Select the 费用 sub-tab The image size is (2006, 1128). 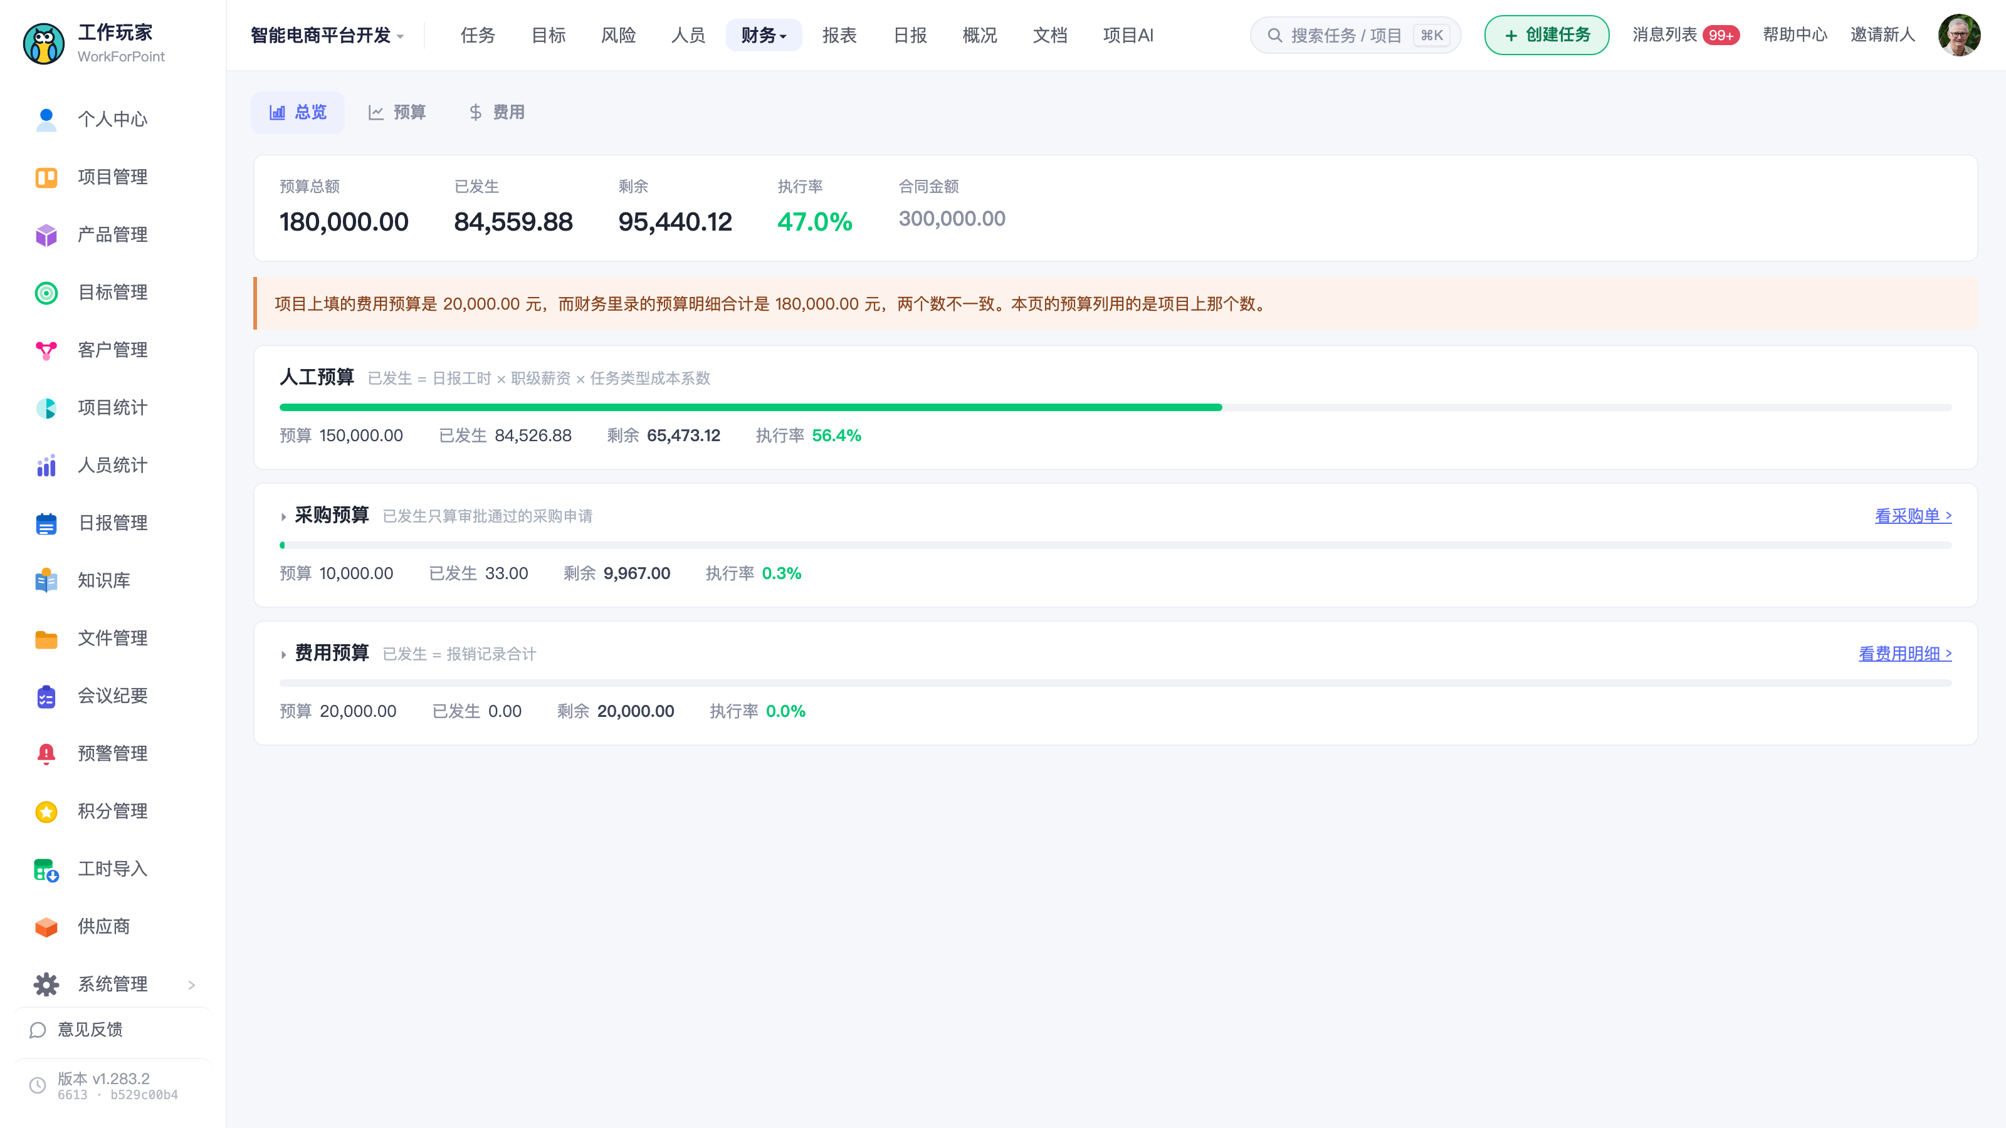(497, 112)
